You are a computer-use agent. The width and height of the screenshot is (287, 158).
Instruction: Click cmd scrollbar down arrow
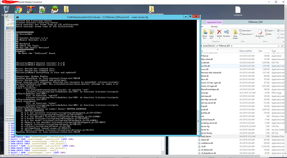point(198,133)
